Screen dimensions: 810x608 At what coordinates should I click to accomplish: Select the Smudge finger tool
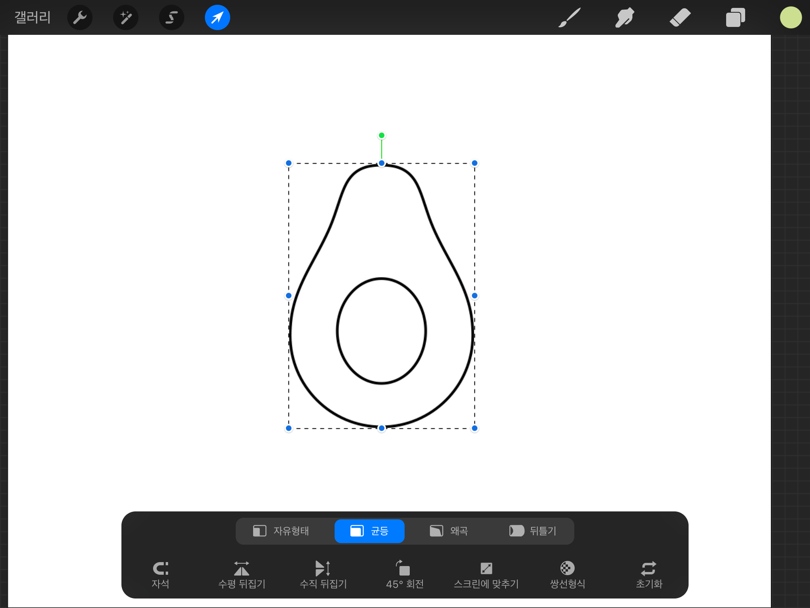(625, 17)
